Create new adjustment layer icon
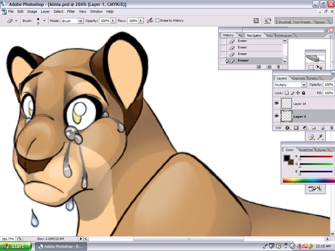The height and width of the screenshot is (251, 335). 305,128
